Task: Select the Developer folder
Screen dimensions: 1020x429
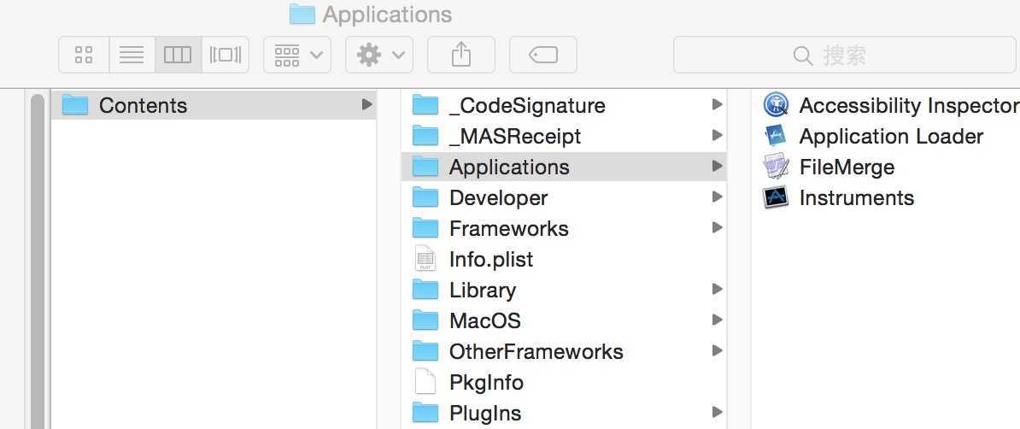Action: pyautogui.click(x=563, y=197)
